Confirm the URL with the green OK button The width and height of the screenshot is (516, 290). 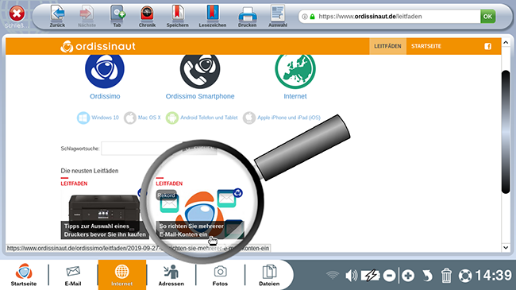click(487, 17)
